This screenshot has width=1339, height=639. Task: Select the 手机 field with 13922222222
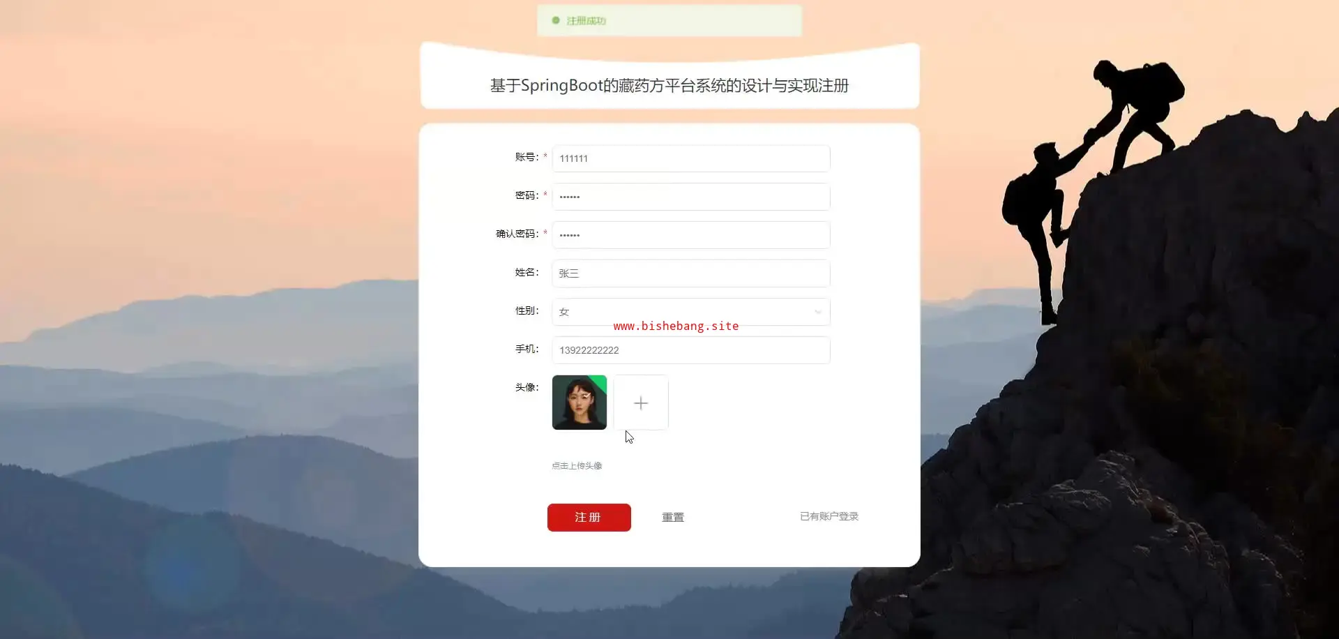(x=691, y=350)
